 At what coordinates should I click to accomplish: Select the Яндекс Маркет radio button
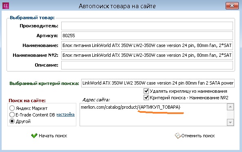click(x=12, y=108)
